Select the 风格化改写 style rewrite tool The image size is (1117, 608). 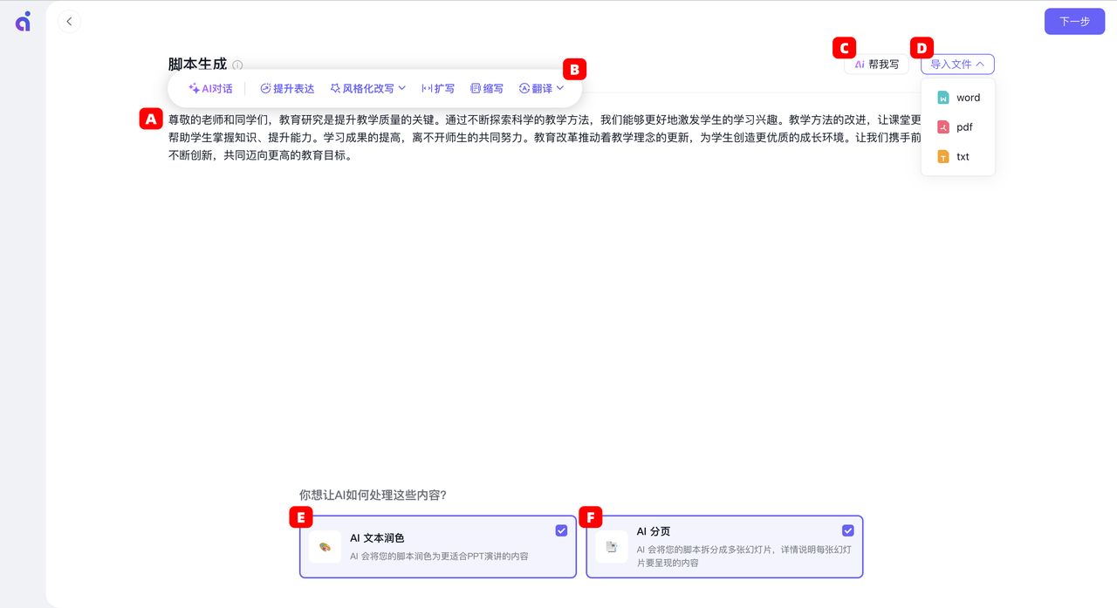(x=360, y=87)
